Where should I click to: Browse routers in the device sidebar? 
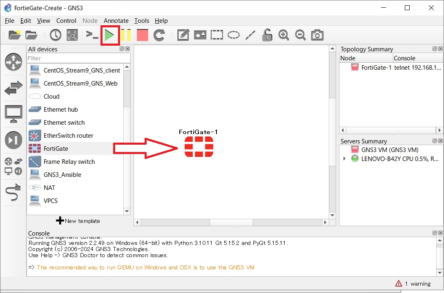[13, 62]
